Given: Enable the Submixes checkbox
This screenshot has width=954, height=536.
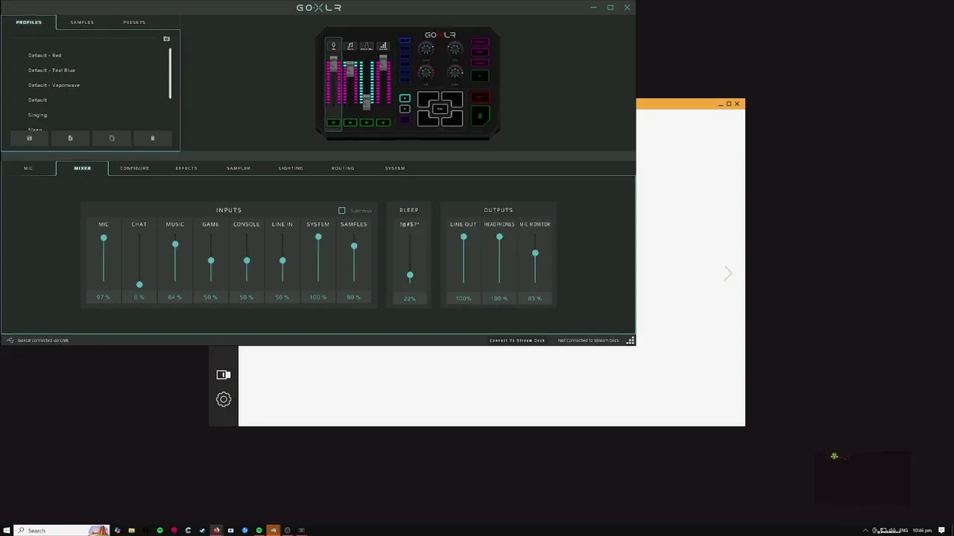Looking at the screenshot, I should tap(342, 211).
